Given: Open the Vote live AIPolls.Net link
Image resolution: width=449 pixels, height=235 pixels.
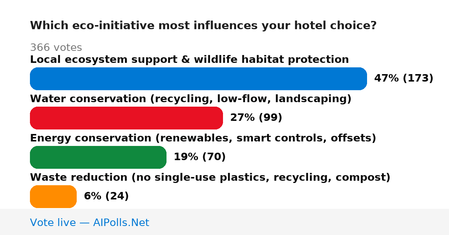Looking at the screenshot, I should 89,223.
